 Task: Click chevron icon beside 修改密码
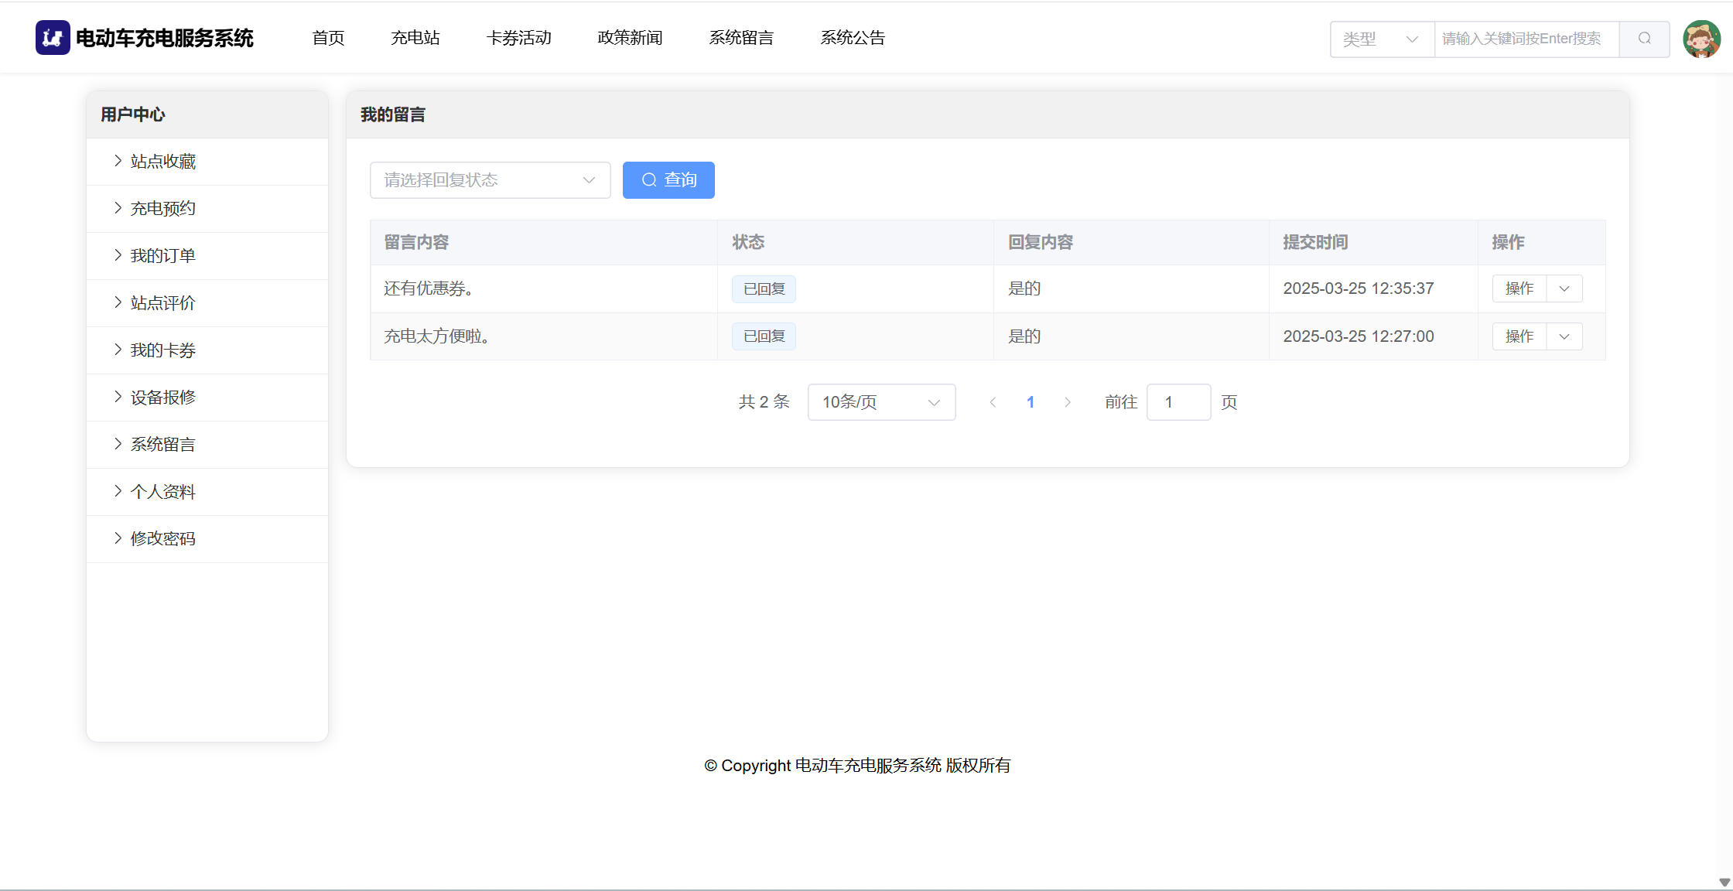point(118,538)
